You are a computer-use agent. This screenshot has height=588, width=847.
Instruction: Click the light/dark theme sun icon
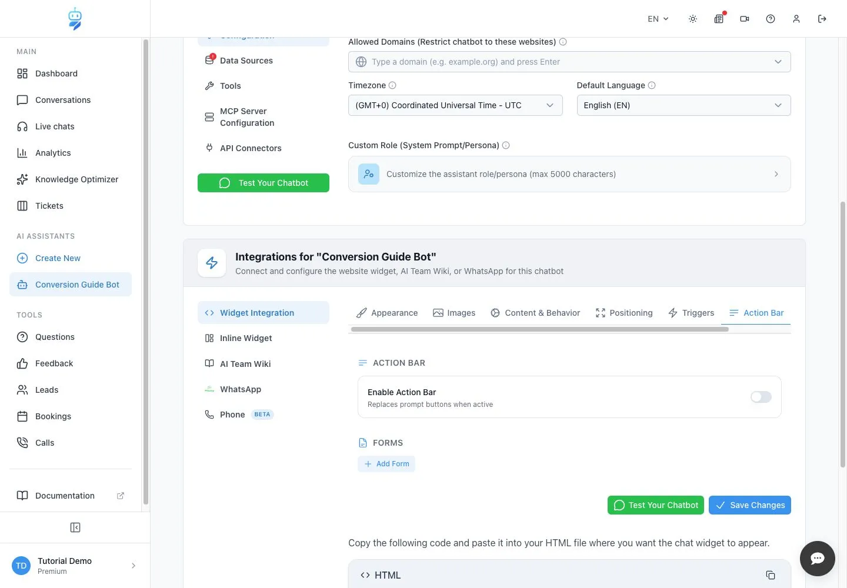click(x=693, y=19)
